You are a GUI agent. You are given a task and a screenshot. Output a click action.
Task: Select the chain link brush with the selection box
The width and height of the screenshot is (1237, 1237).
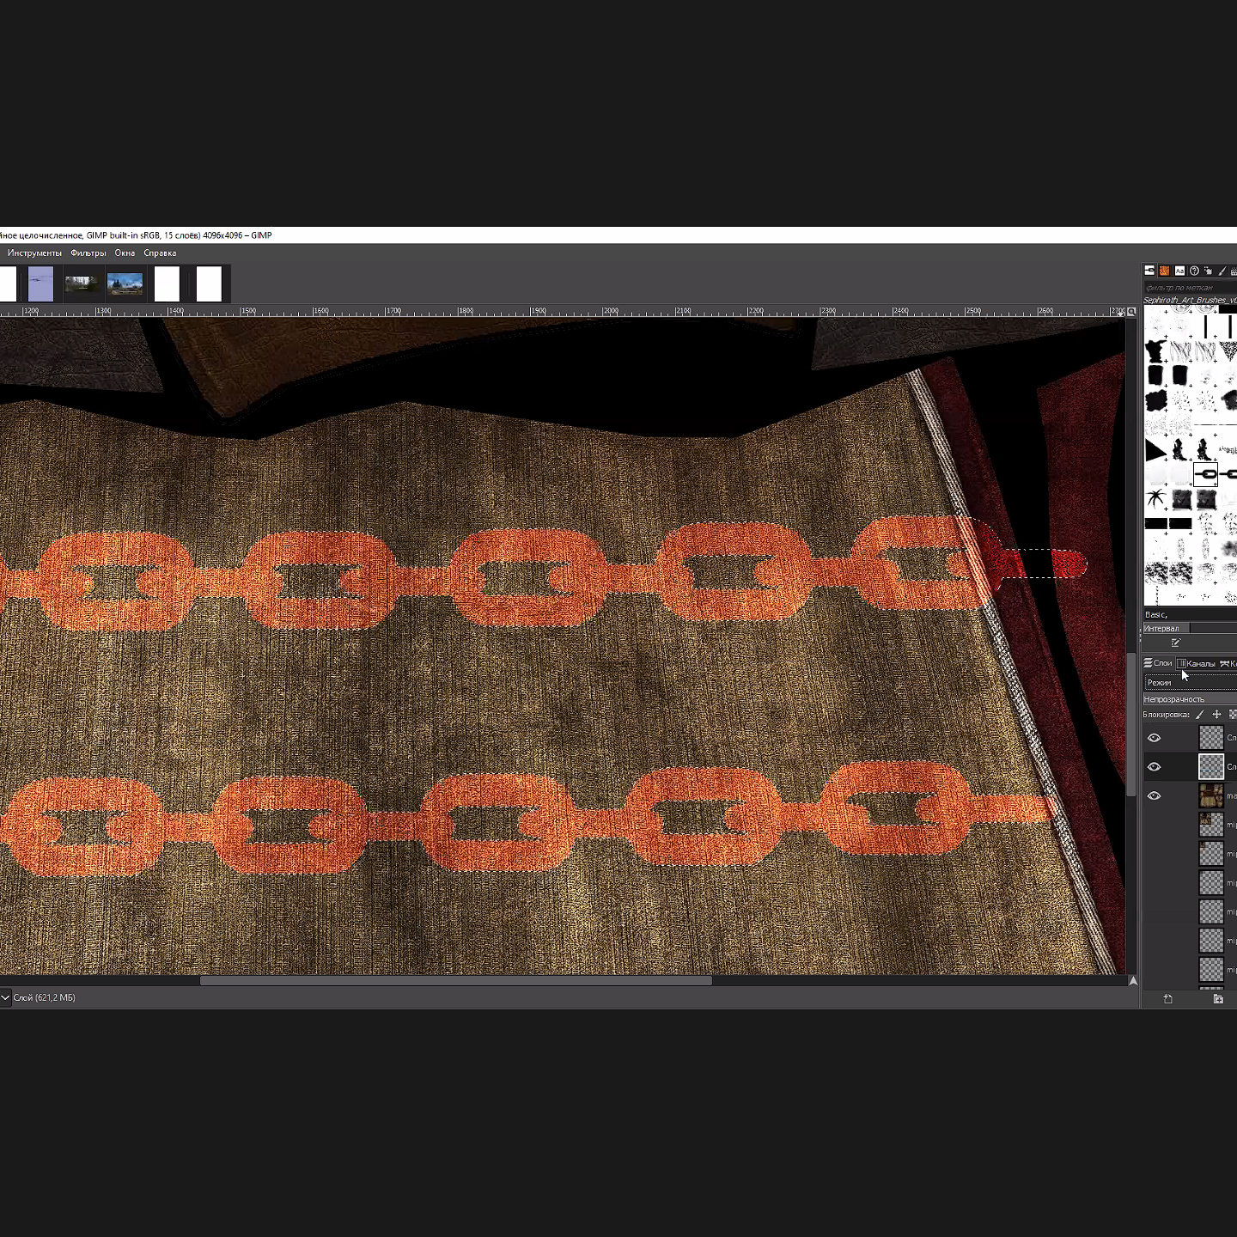(1206, 474)
